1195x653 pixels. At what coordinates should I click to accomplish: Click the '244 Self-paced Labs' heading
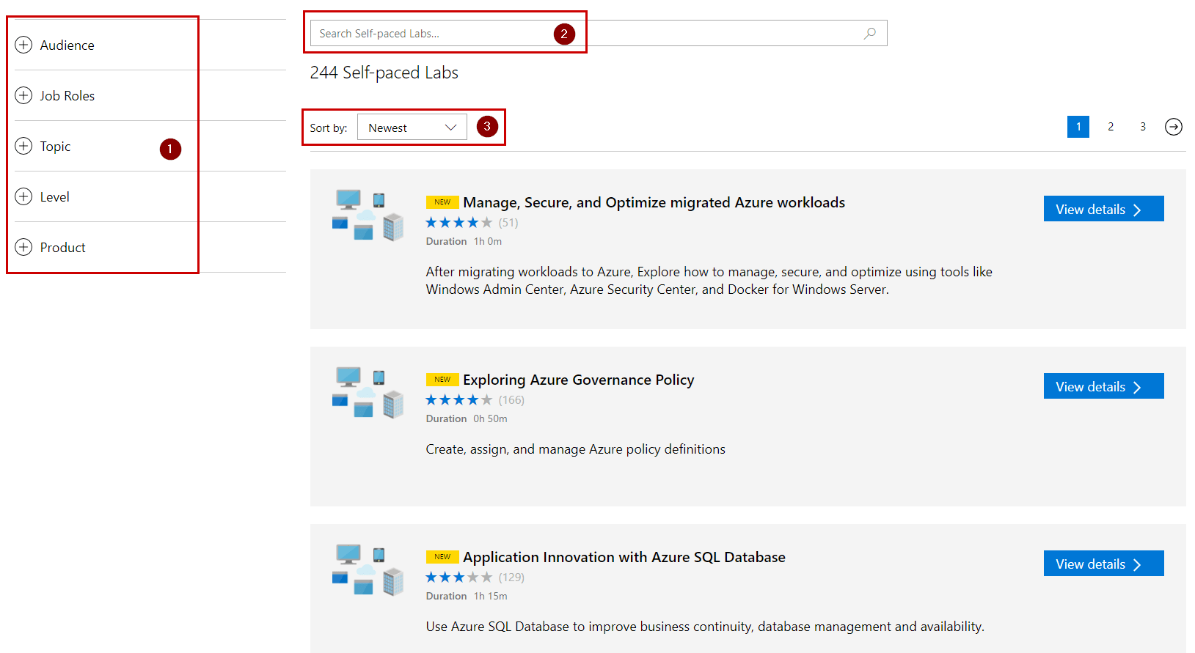(384, 73)
